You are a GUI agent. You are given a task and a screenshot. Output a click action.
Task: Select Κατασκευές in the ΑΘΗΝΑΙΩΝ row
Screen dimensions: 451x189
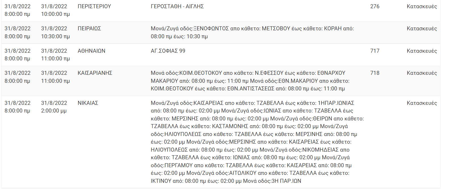coord(422,51)
